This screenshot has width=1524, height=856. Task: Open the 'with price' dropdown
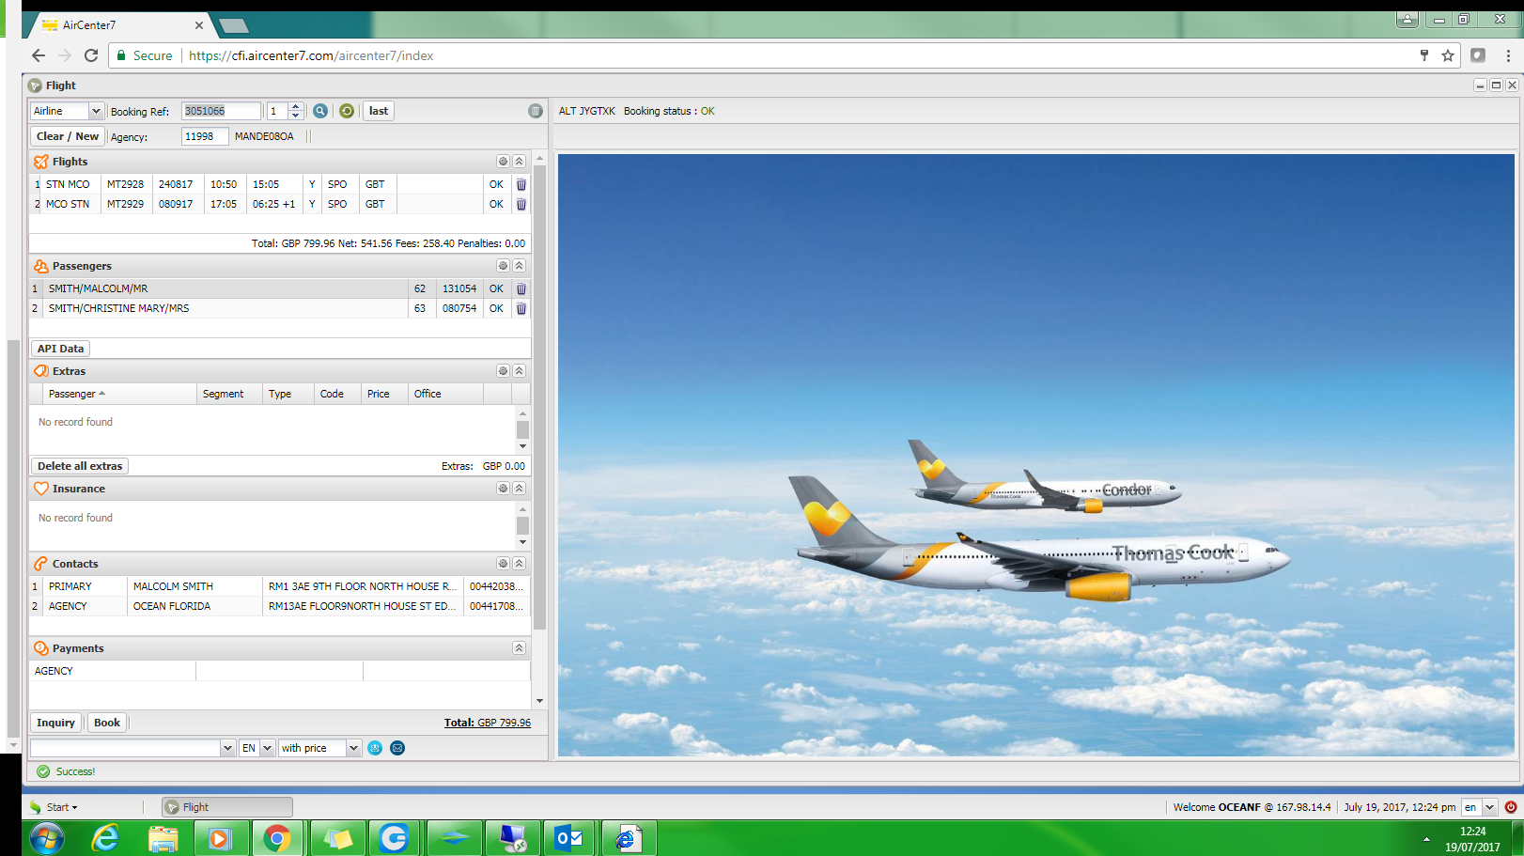click(353, 748)
